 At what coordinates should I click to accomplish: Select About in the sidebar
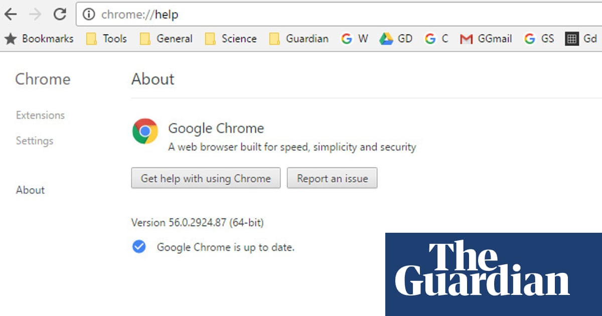tap(30, 190)
